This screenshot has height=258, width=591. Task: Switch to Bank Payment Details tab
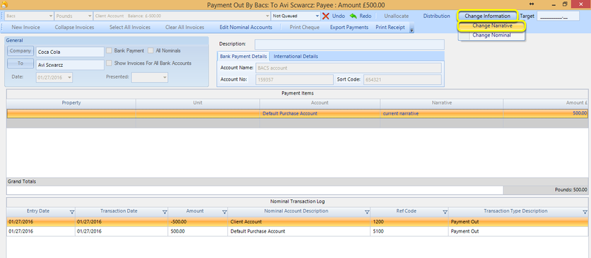(243, 57)
